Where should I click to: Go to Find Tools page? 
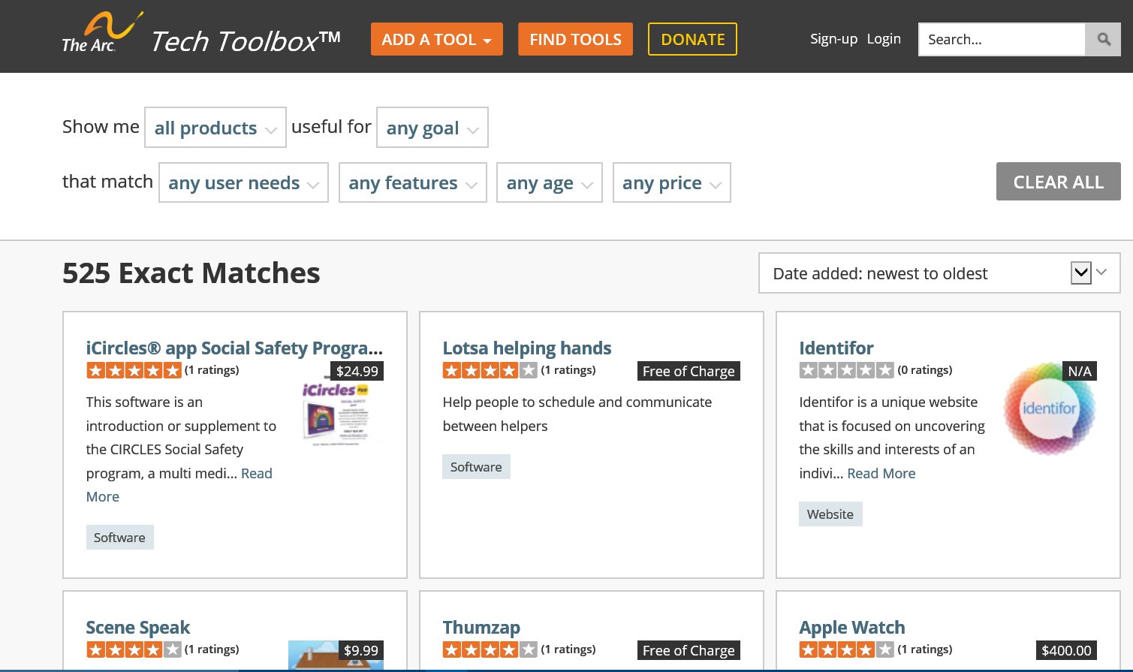(x=575, y=40)
